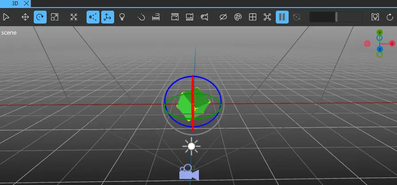
Task: Click the circular refresh arrow icon
Action: (x=390, y=17)
